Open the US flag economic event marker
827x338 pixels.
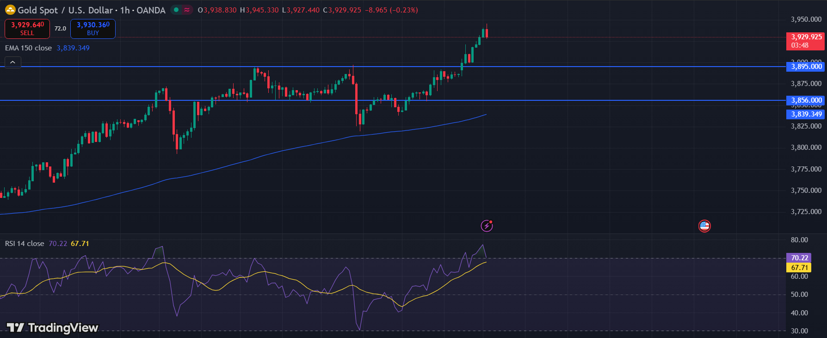click(x=704, y=226)
